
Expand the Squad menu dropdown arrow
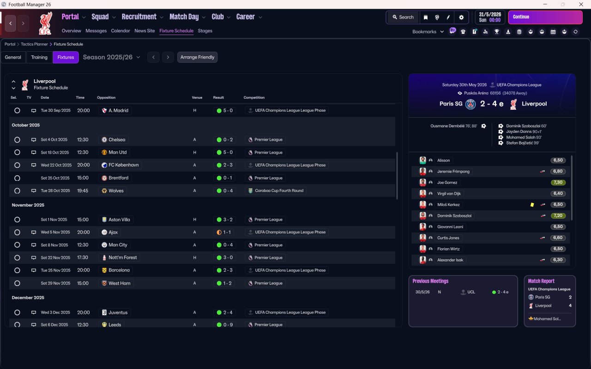click(x=114, y=18)
